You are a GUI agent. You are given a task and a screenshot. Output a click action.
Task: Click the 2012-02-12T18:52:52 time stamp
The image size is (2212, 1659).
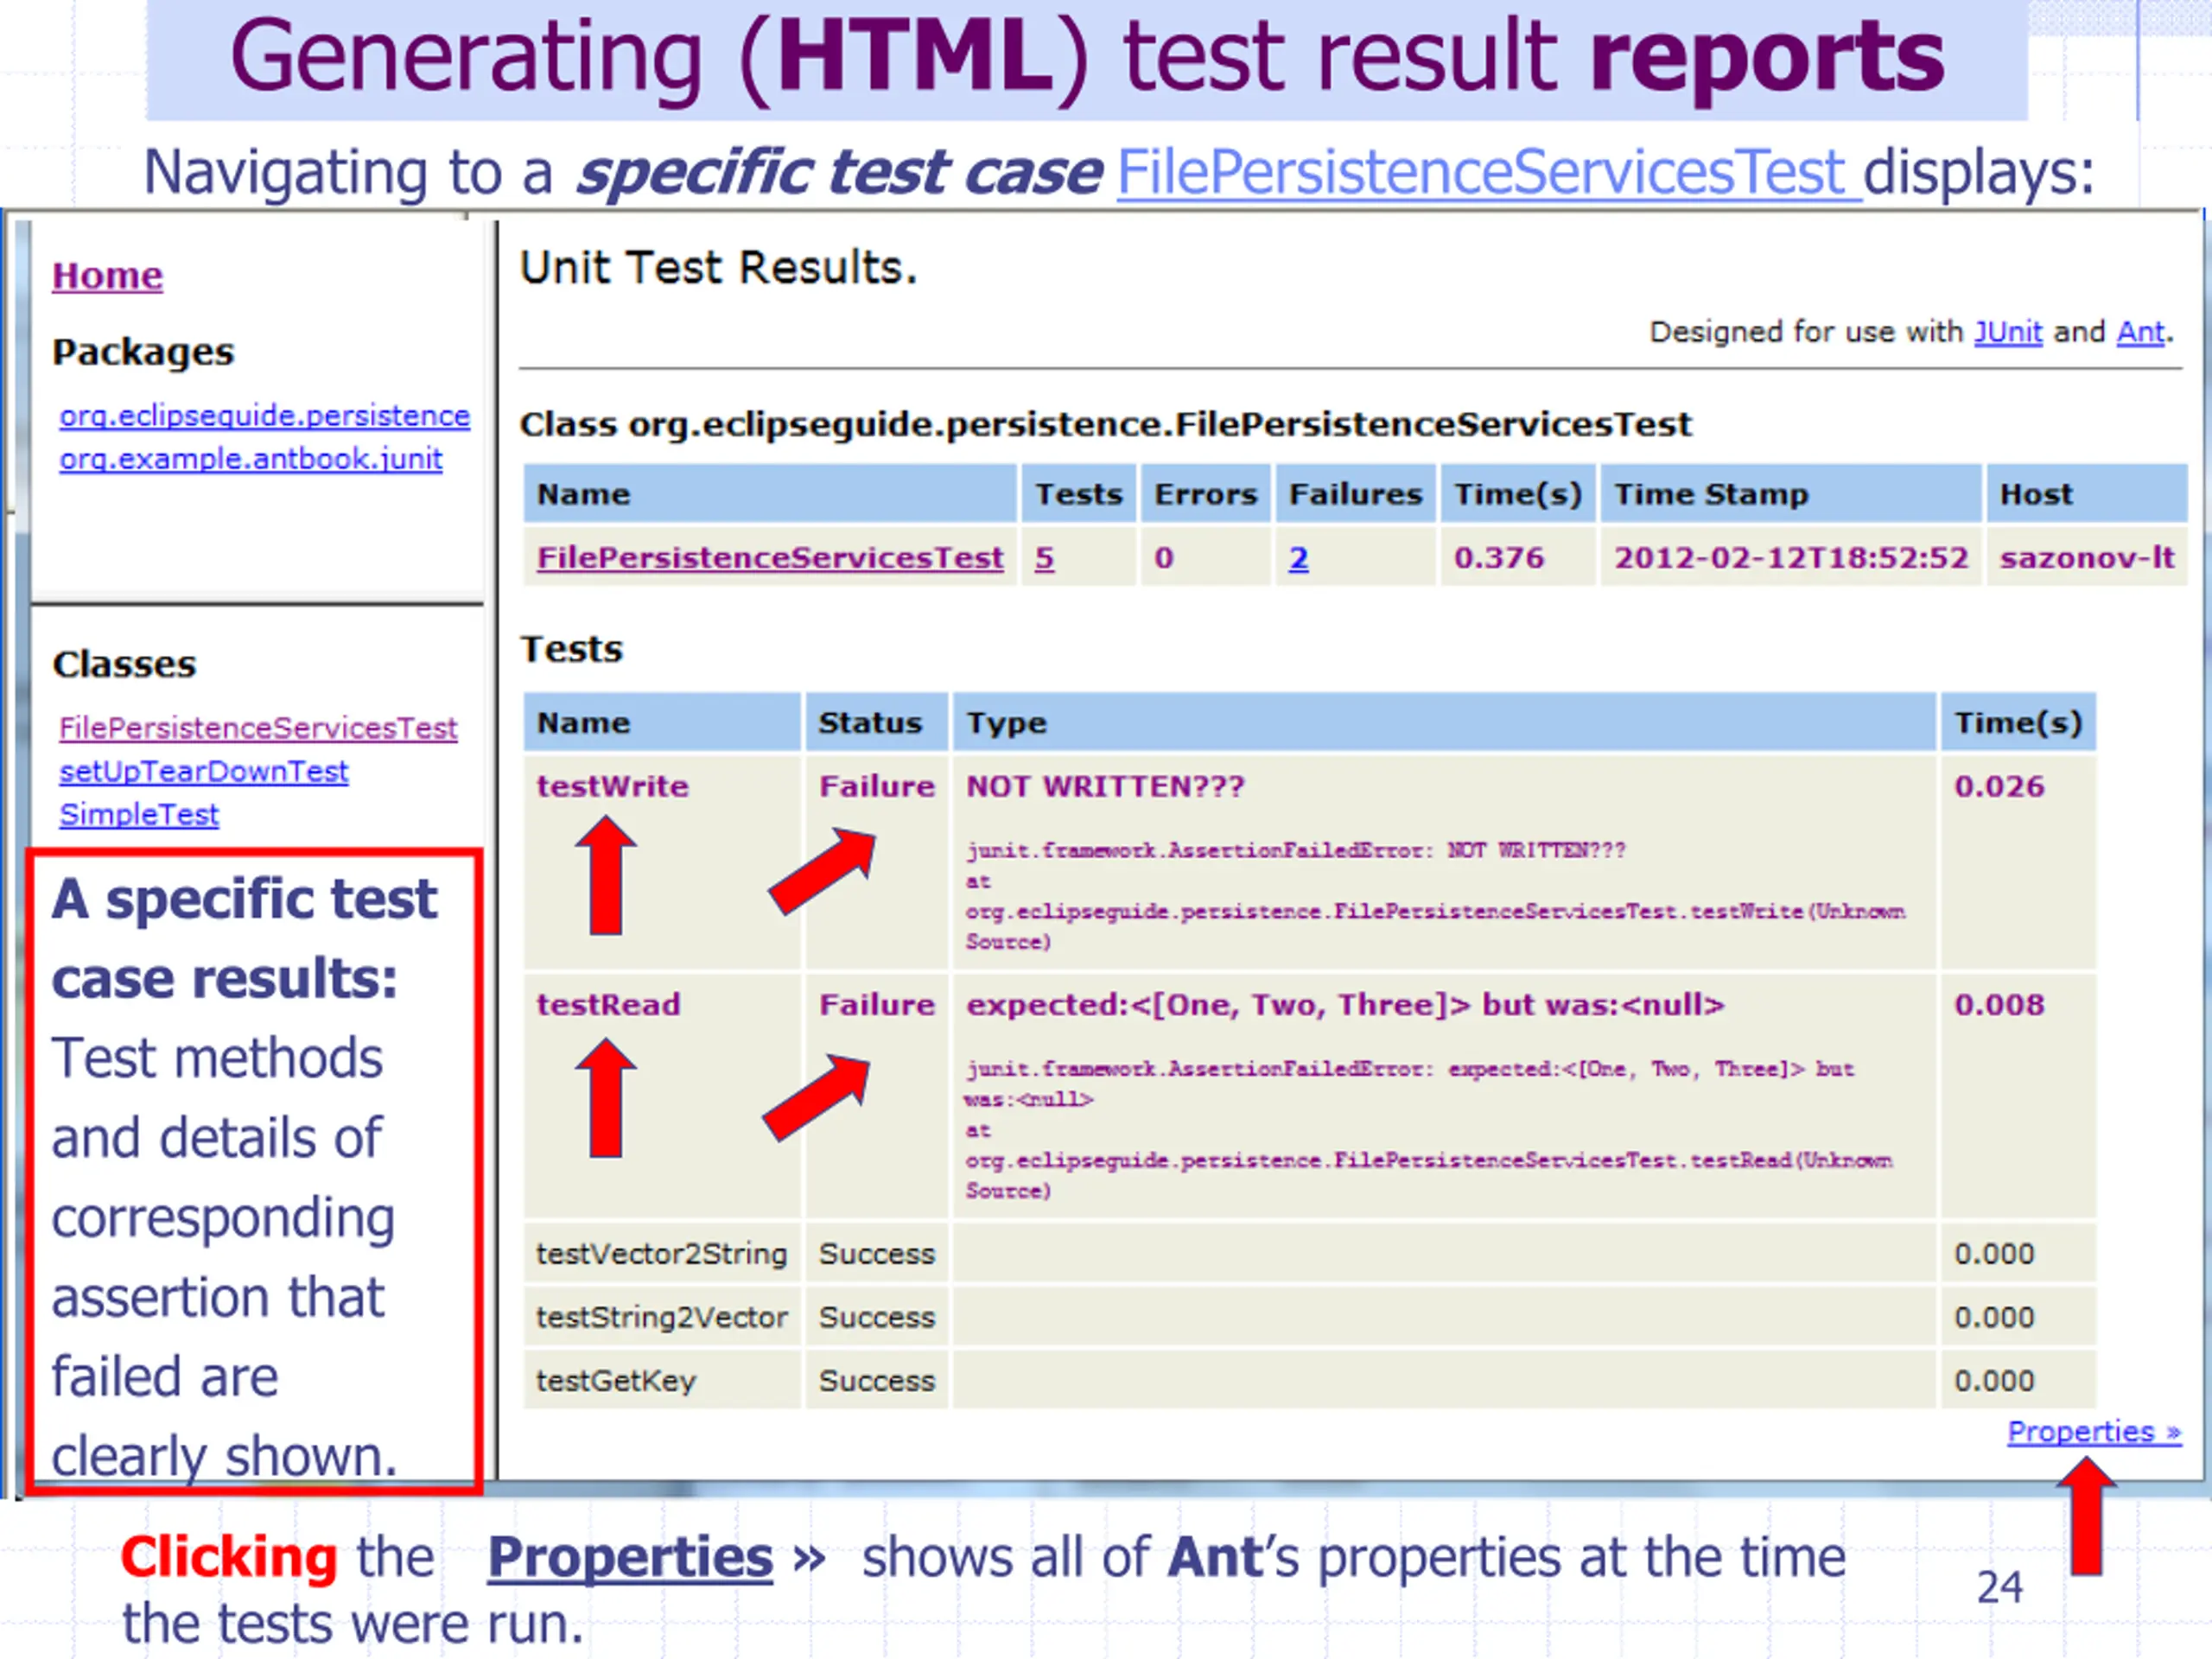pos(1791,558)
